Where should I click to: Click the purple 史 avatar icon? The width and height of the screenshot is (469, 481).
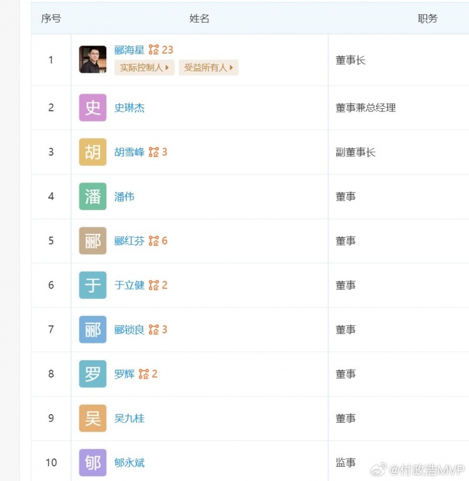pos(93,108)
